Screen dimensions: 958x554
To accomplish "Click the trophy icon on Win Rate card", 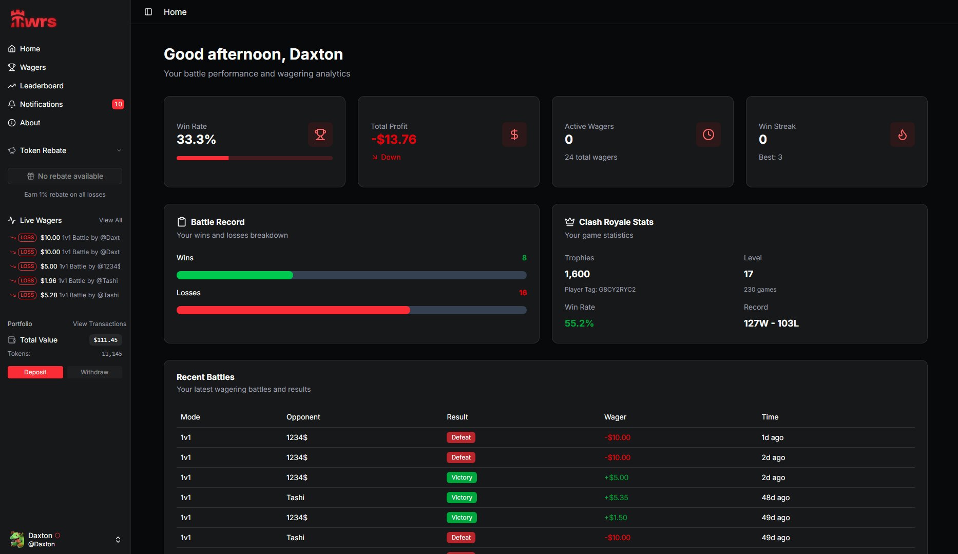I will 320,135.
